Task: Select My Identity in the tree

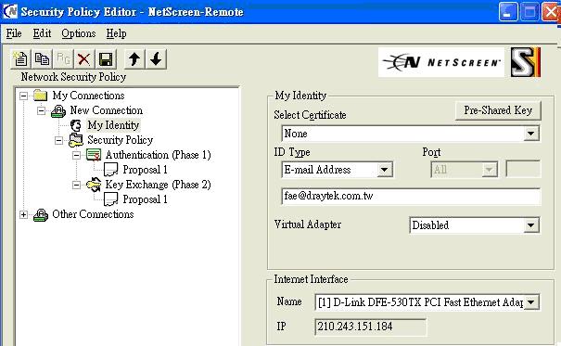Action: click(113, 125)
